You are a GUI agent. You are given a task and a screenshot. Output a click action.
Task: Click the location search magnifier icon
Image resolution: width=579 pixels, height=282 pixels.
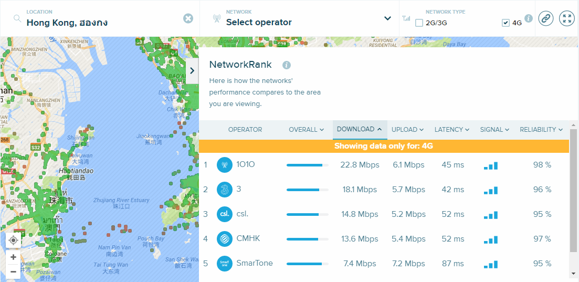click(x=17, y=18)
